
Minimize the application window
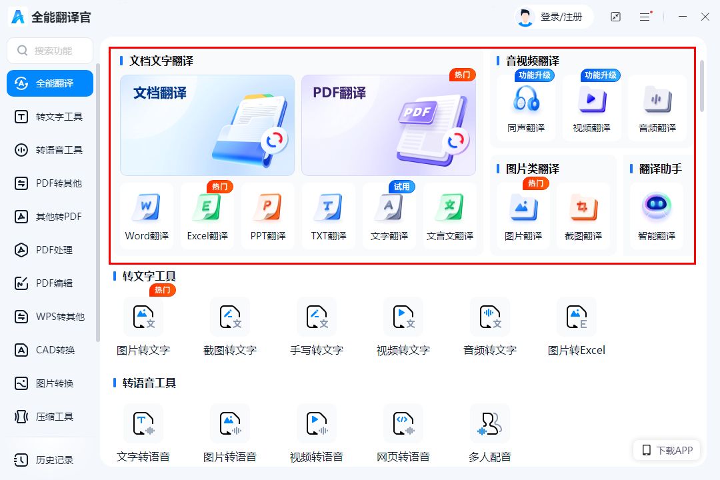(x=683, y=17)
